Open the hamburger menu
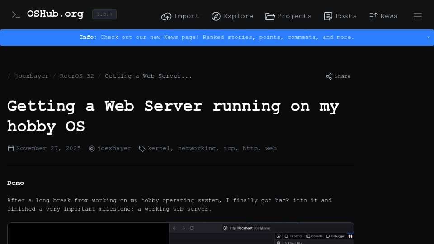This screenshot has width=434, height=244. tap(418, 16)
